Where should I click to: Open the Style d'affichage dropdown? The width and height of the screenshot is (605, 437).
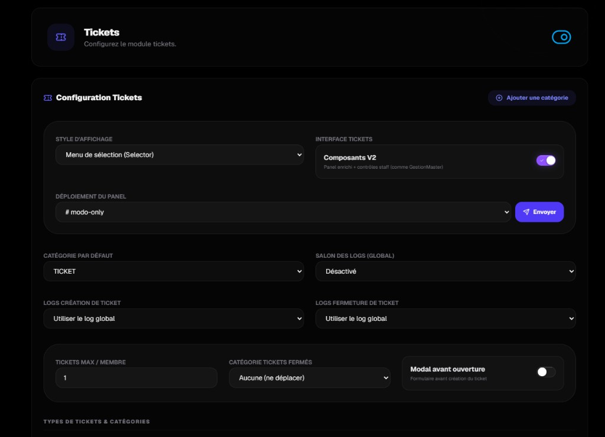[180, 155]
